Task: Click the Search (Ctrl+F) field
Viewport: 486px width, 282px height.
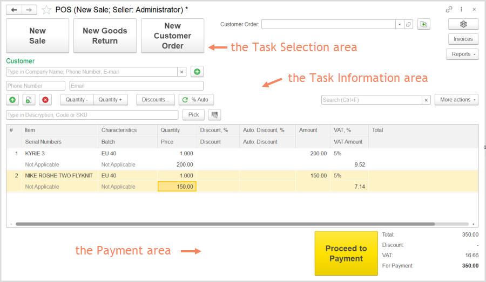Action: coord(372,100)
